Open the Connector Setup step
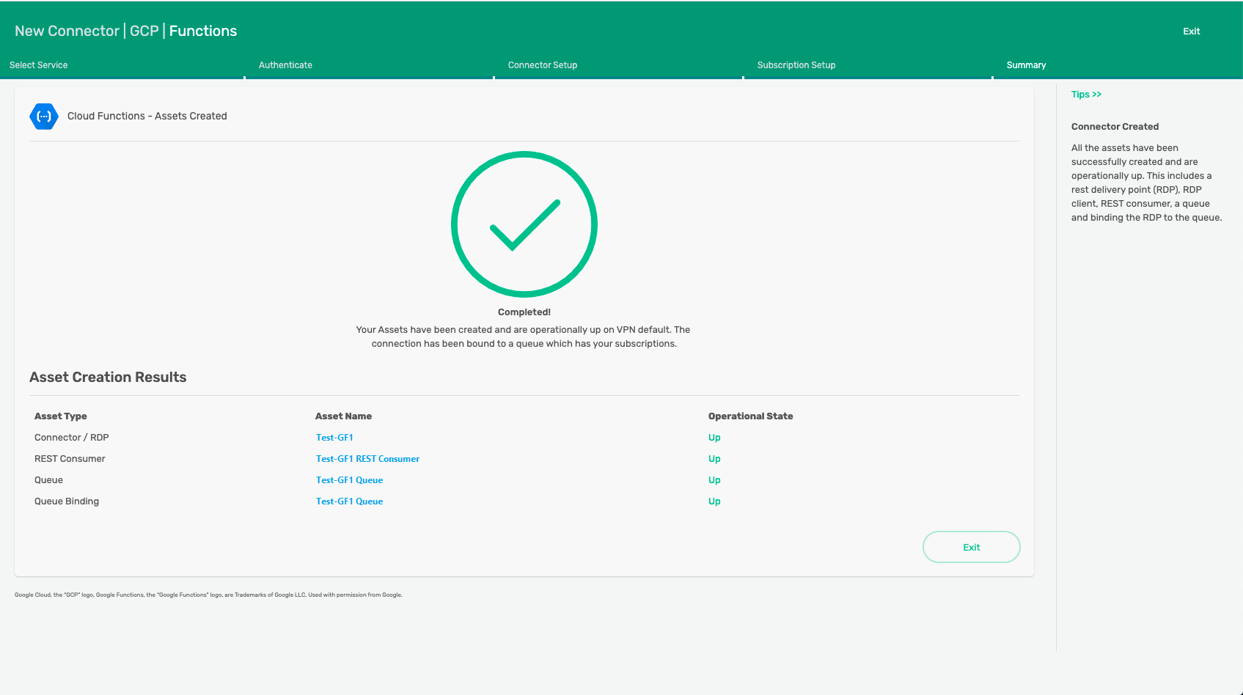This screenshot has height=695, width=1243. pos(543,65)
